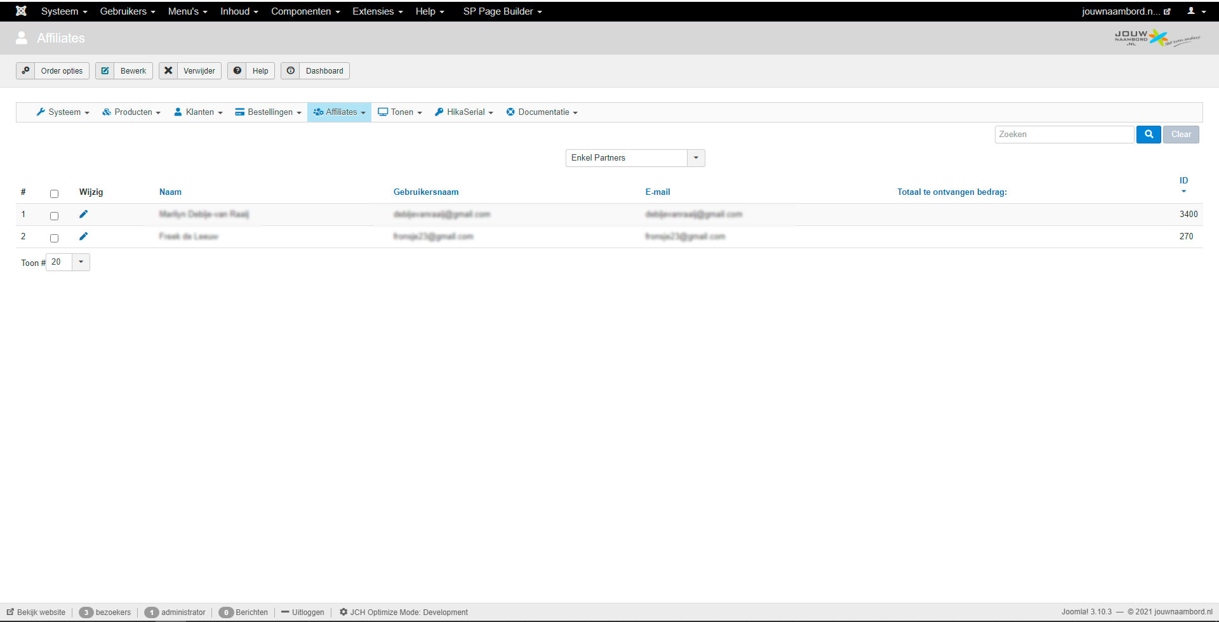
Task: Expand the Klanten submenu
Action: [x=198, y=112]
